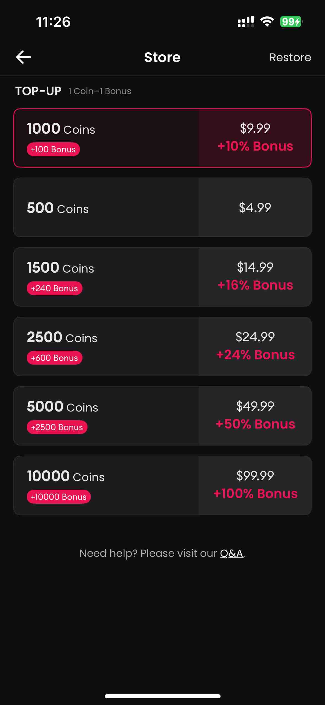Image resolution: width=325 pixels, height=705 pixels.
Task: Select the 500 Coins package
Action: click(162, 207)
